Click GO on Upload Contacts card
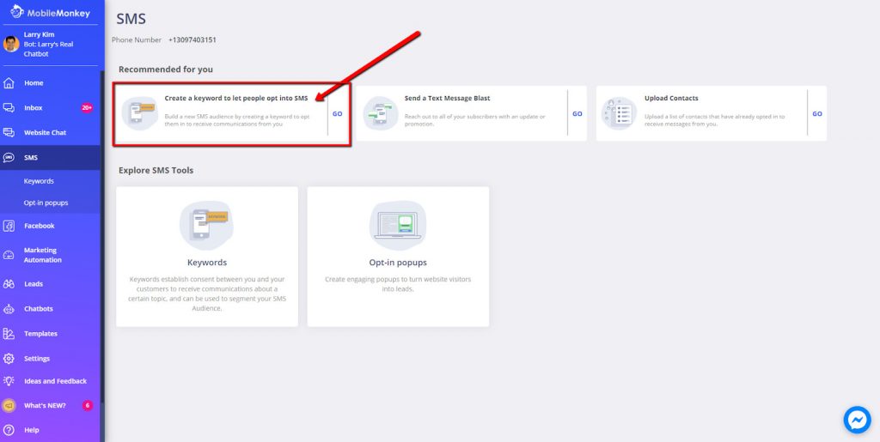This screenshot has height=442, width=880. [x=817, y=114]
